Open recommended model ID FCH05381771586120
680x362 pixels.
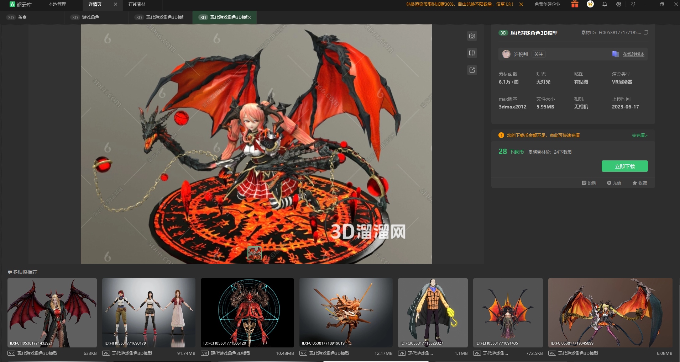pos(247,313)
